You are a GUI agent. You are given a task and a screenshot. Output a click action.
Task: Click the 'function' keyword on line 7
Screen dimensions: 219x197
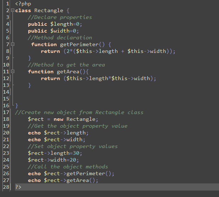tap(44, 44)
